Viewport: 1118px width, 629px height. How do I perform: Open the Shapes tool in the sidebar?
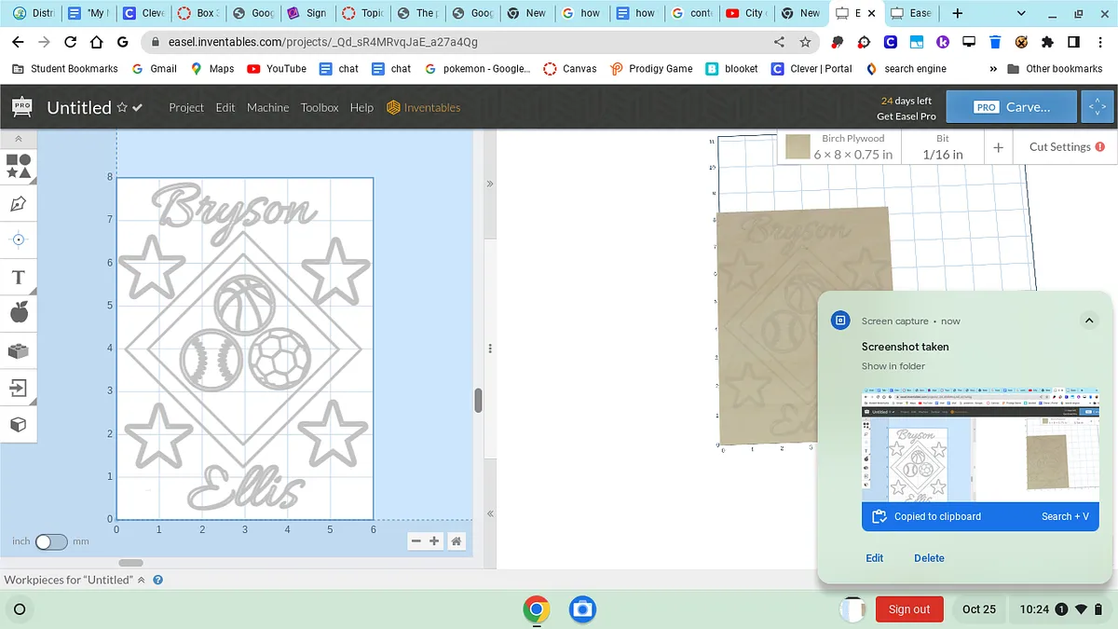pyautogui.click(x=19, y=166)
